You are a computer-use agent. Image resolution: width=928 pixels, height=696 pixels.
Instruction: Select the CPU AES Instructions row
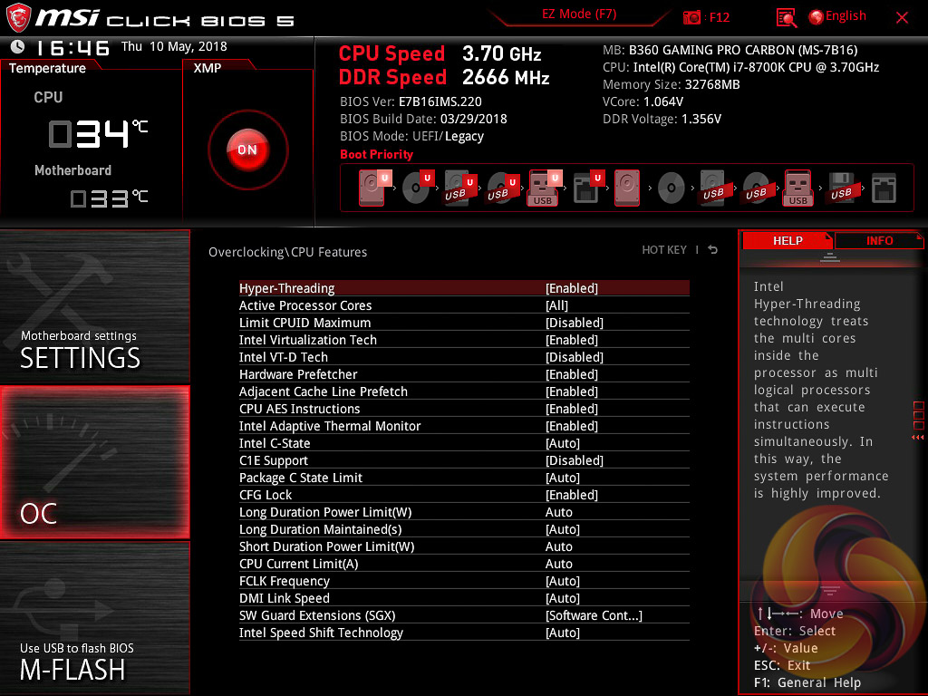coord(464,409)
